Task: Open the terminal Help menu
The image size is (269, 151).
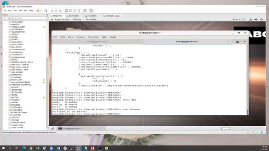Action: coord(113,37)
